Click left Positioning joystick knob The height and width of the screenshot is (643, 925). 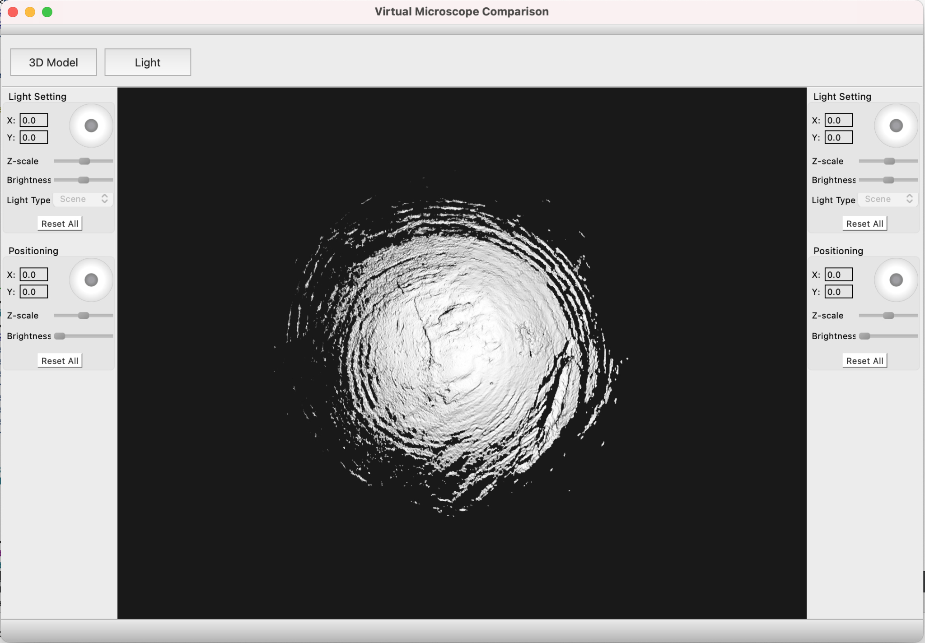click(x=91, y=280)
